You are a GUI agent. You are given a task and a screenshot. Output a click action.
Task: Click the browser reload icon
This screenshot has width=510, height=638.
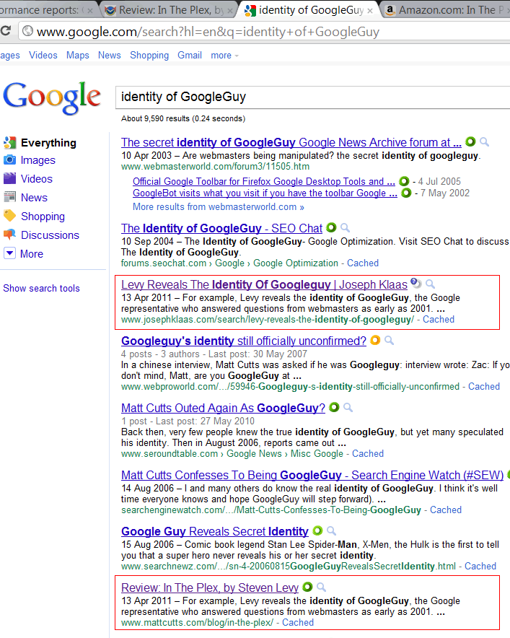coord(5,31)
